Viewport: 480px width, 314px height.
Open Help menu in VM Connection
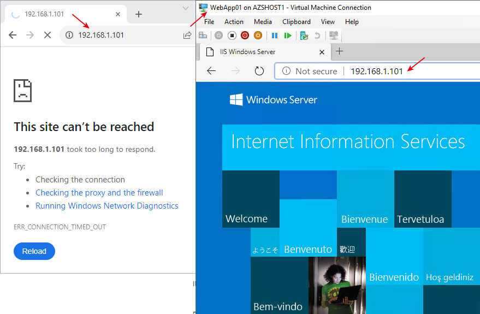[x=352, y=22]
